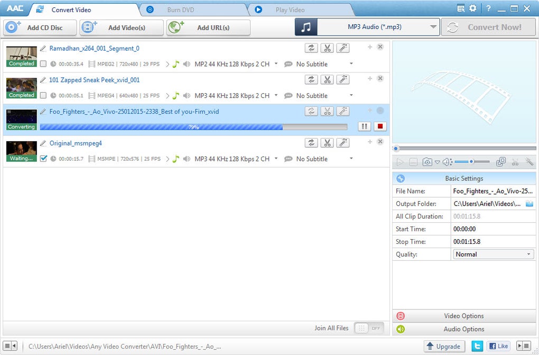Open MP3 Audio output profile dropdown
The width and height of the screenshot is (539, 355).
(433, 27)
